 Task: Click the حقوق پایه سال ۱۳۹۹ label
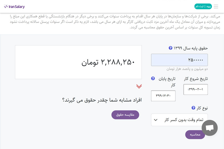tap(191, 48)
